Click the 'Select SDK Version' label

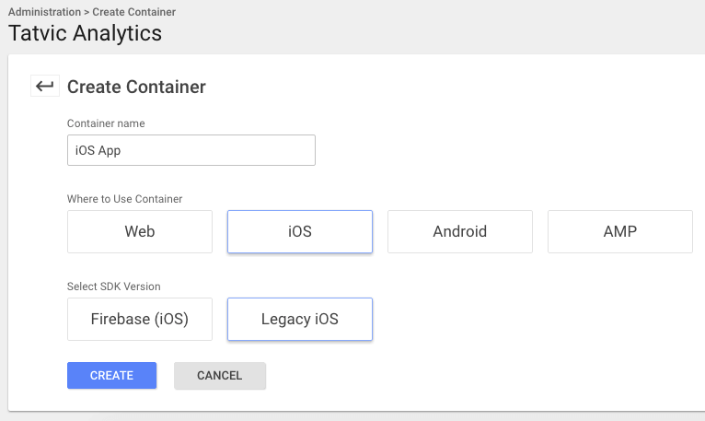coord(114,287)
